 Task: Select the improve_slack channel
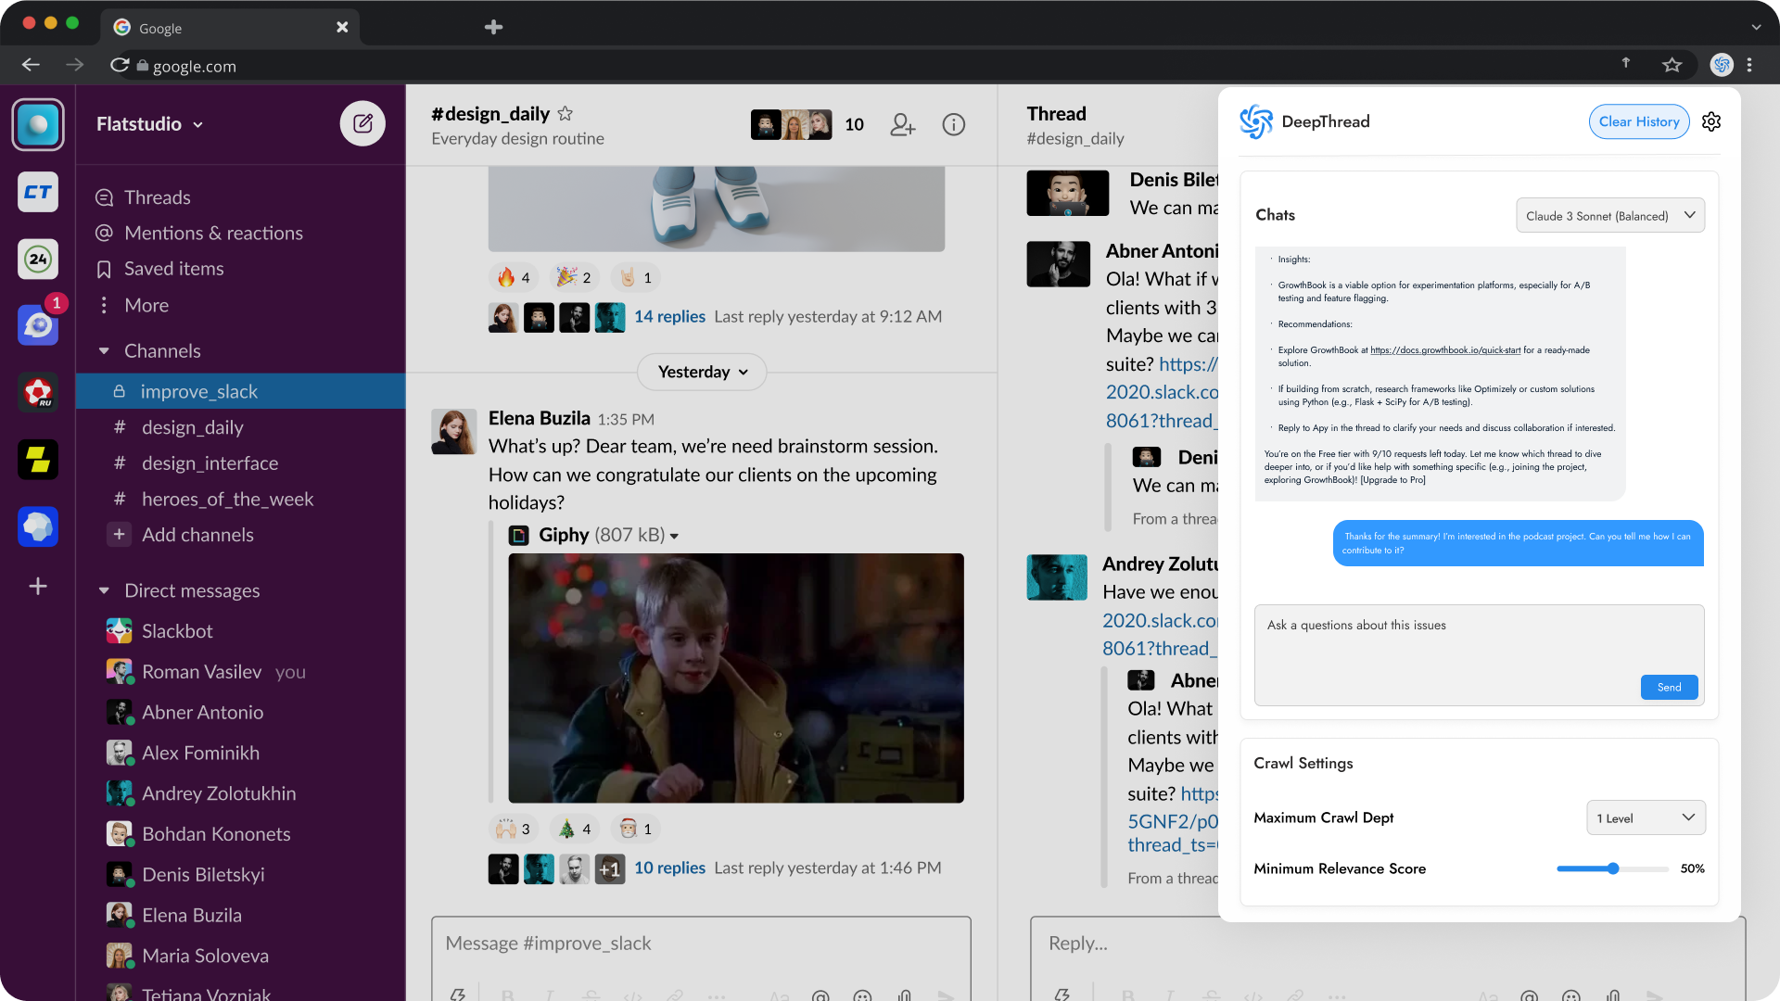tap(240, 391)
